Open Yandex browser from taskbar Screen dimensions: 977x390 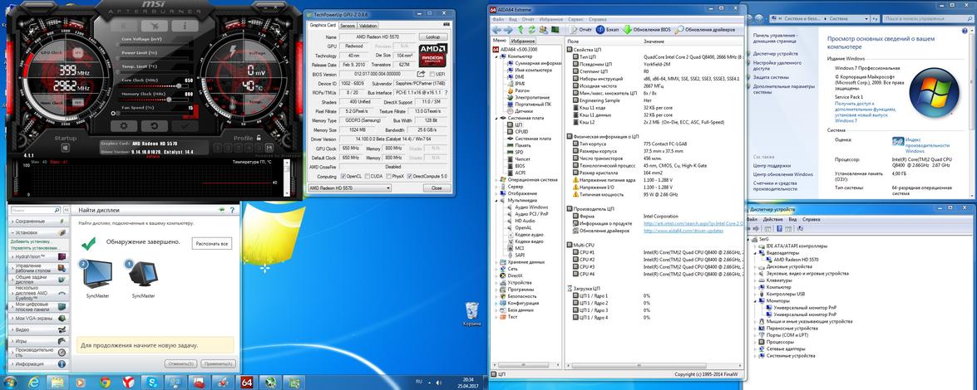[x=128, y=382]
